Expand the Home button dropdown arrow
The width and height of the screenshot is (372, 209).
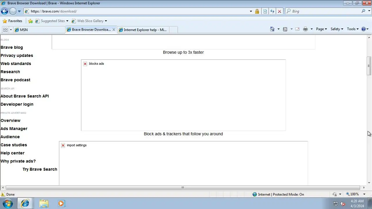coord(278,29)
